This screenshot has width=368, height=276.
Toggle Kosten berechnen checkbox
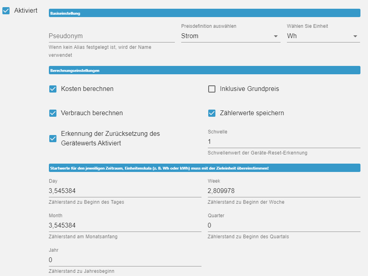53,89
